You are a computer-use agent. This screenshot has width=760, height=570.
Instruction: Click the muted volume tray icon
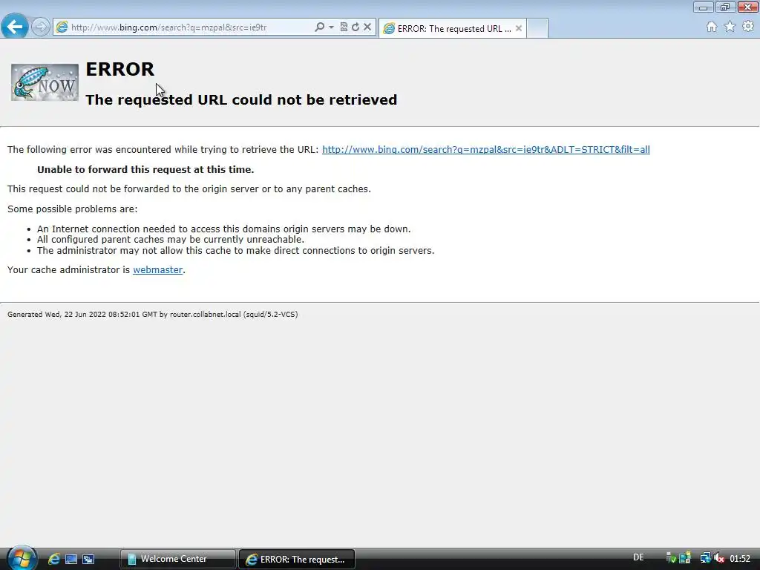(719, 558)
